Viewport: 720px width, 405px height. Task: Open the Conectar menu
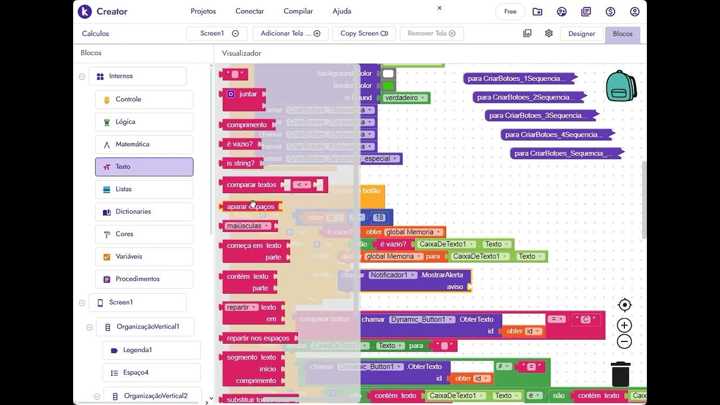pos(250,11)
